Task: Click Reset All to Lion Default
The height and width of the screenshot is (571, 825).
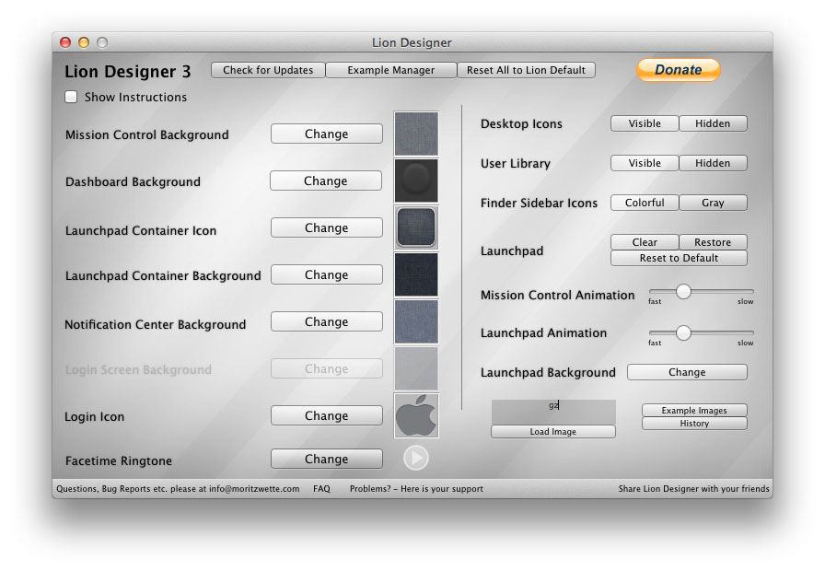Action: point(527,70)
